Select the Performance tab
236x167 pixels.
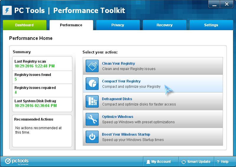point(71,25)
